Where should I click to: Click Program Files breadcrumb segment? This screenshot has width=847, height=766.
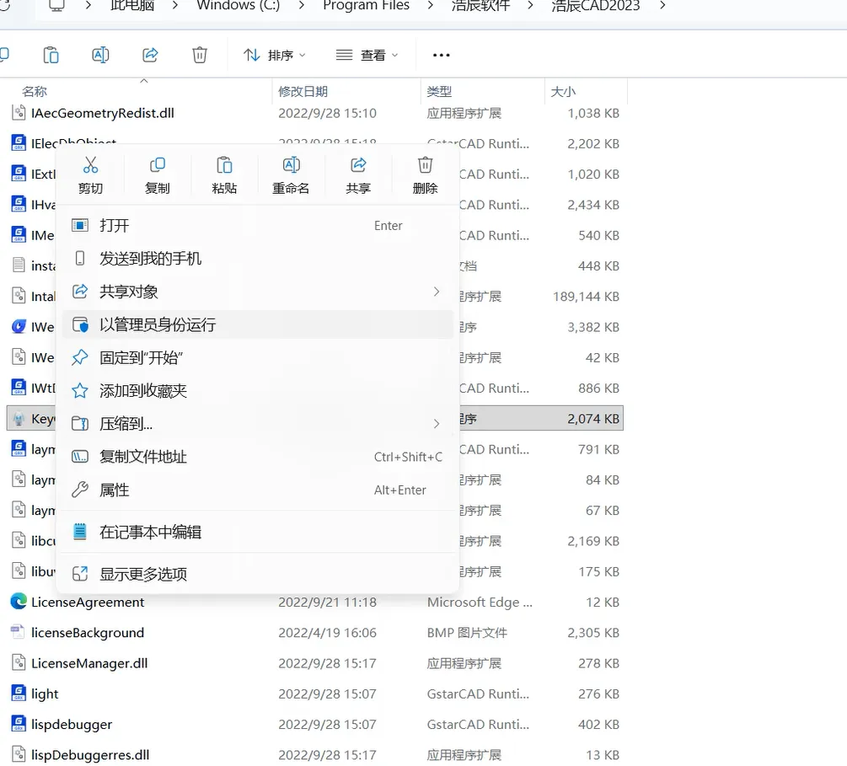click(367, 5)
